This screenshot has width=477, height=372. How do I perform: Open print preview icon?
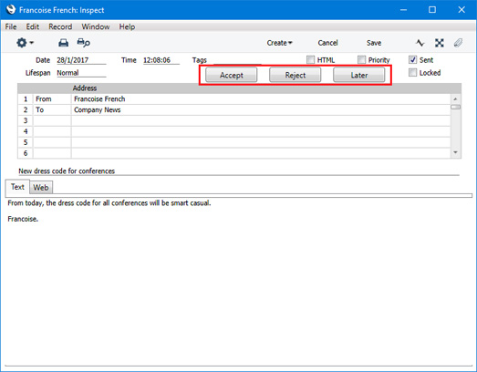tap(83, 43)
